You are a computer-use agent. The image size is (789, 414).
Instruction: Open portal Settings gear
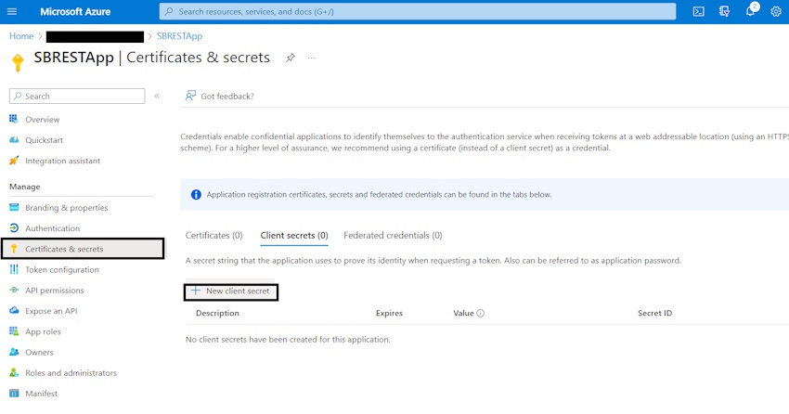tap(776, 11)
